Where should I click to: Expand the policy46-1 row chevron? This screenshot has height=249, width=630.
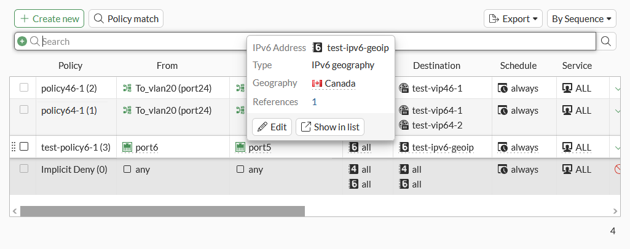click(x=618, y=88)
